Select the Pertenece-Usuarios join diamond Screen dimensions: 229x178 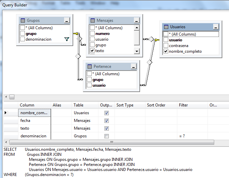pos(149,62)
